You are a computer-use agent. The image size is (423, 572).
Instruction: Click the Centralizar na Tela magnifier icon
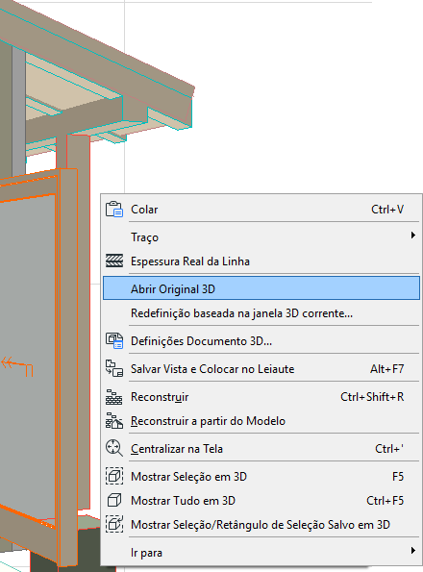point(114,448)
